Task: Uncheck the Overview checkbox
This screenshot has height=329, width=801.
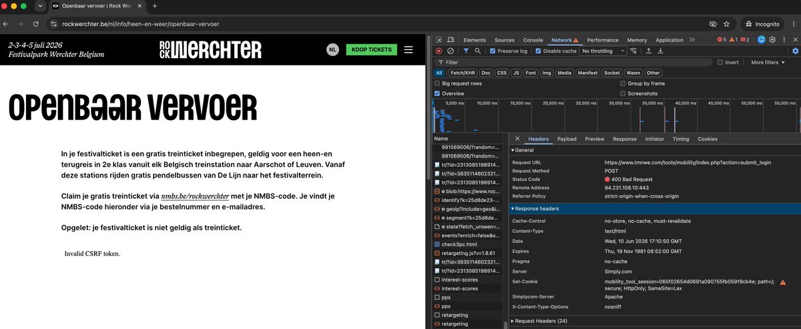Action: 438,93
